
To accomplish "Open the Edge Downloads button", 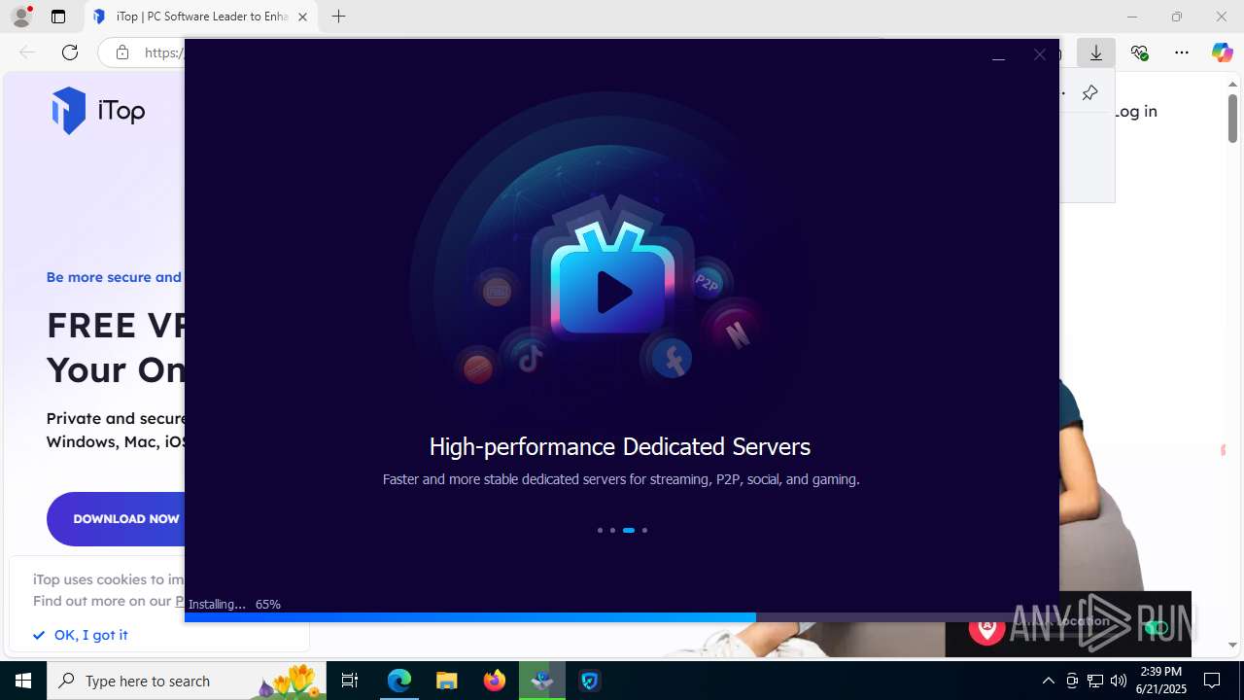I will [x=1096, y=52].
